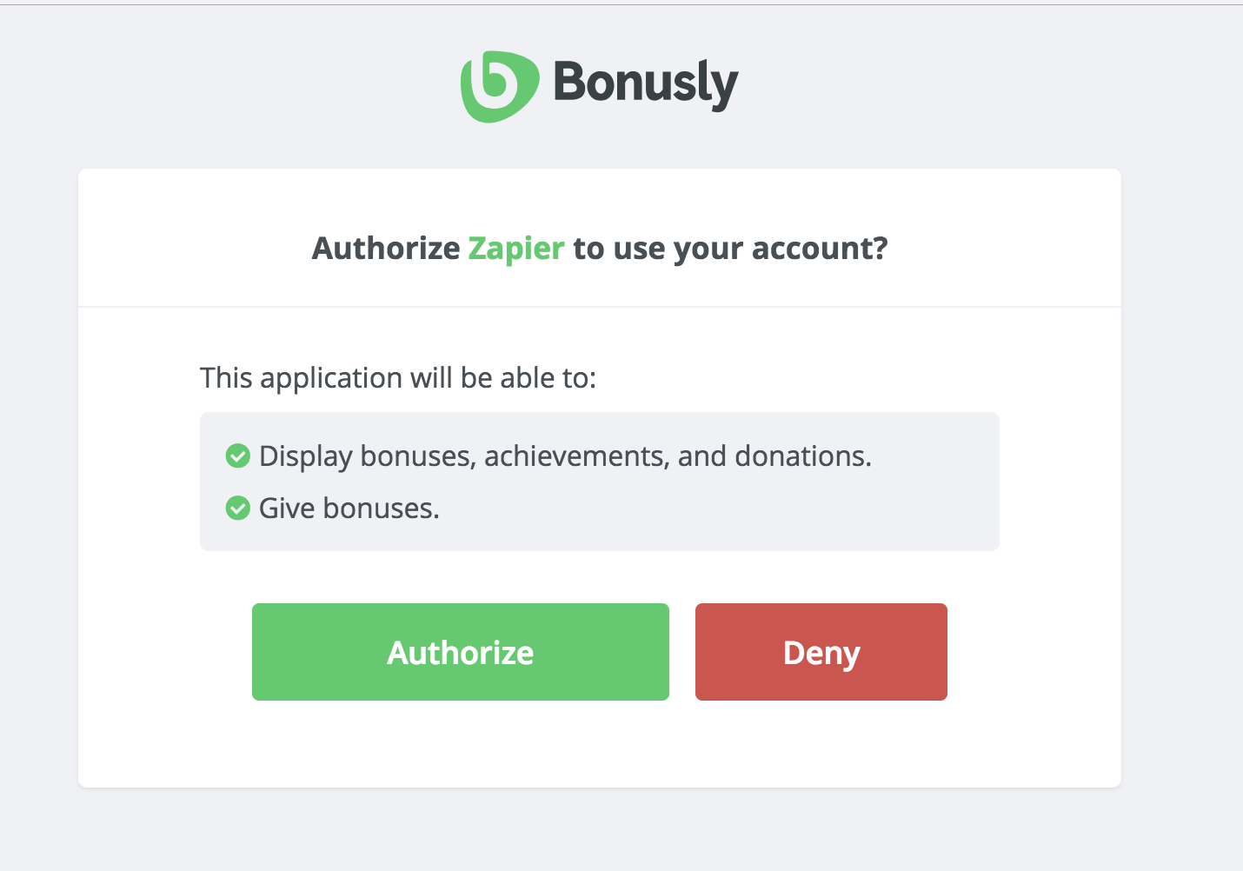Viewport: 1243px width, 871px height.
Task: Click the green Bonusly "b" logo icon
Action: (x=500, y=86)
